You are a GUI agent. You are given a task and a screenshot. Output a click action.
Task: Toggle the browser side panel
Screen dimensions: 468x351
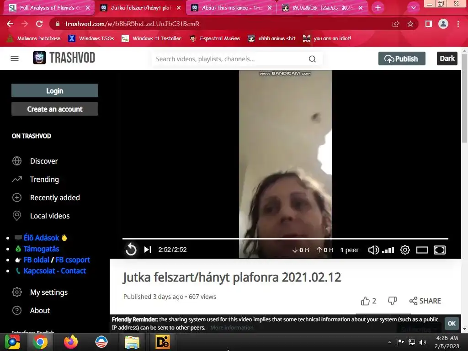pos(429,24)
